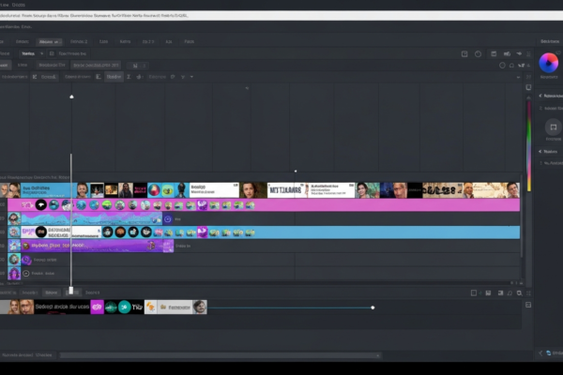Select the white title clip with bold black letters

click(286, 190)
